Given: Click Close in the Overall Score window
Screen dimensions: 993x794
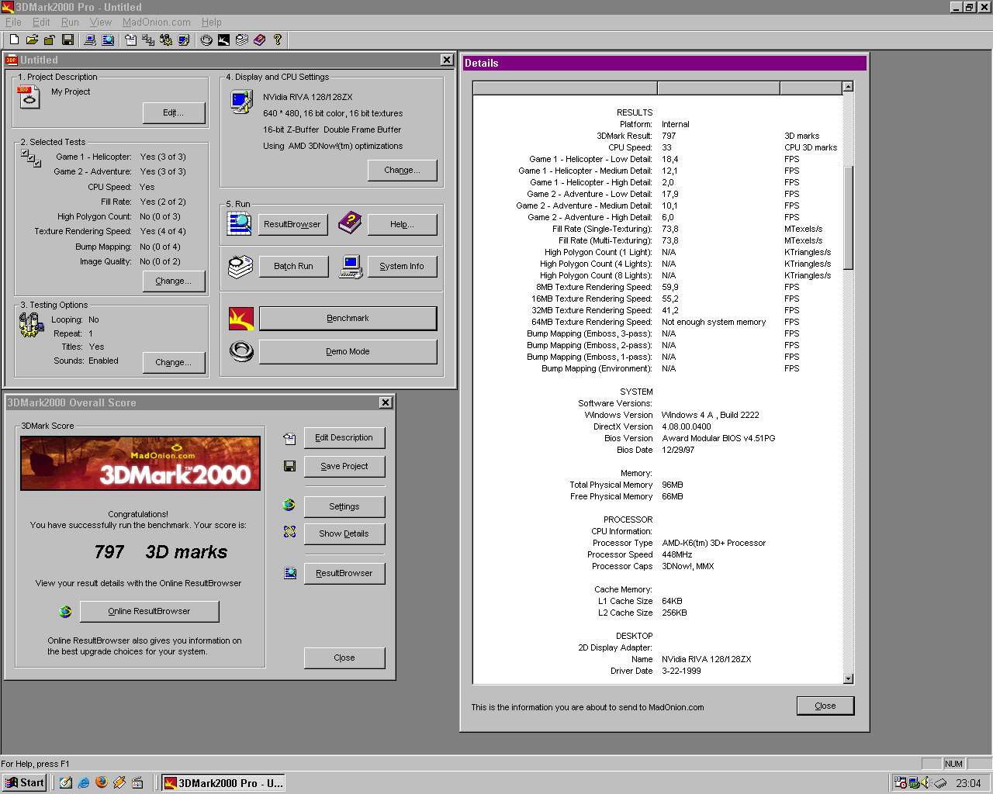Looking at the screenshot, I should 344,658.
